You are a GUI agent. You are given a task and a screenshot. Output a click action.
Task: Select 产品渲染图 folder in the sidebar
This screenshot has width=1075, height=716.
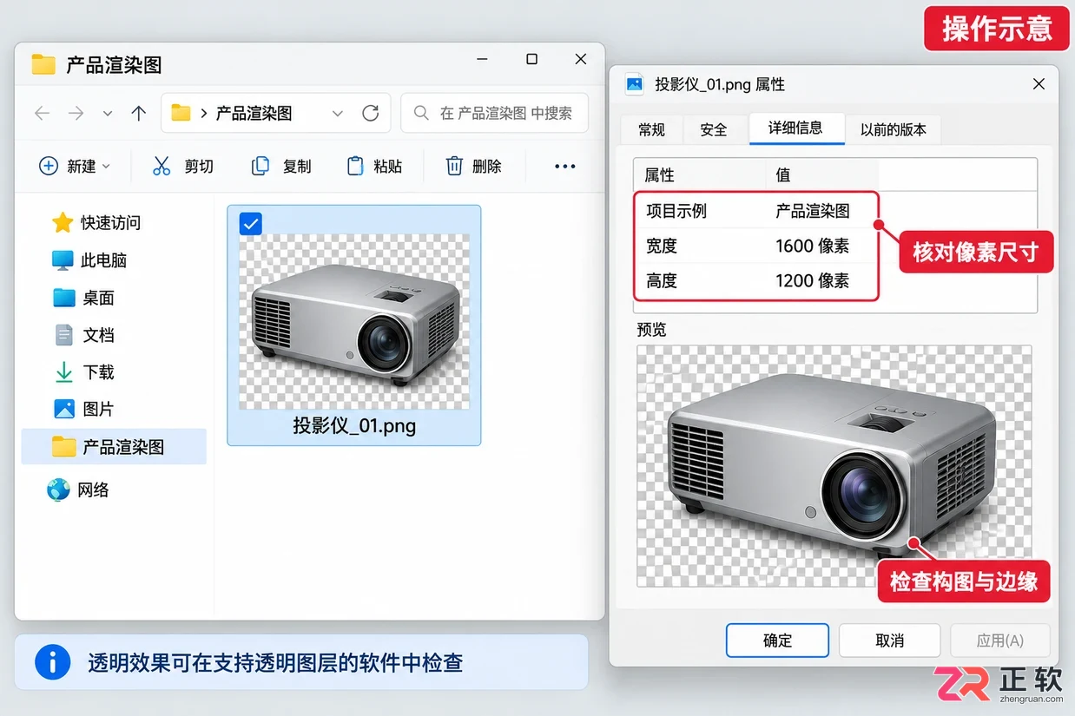point(114,447)
